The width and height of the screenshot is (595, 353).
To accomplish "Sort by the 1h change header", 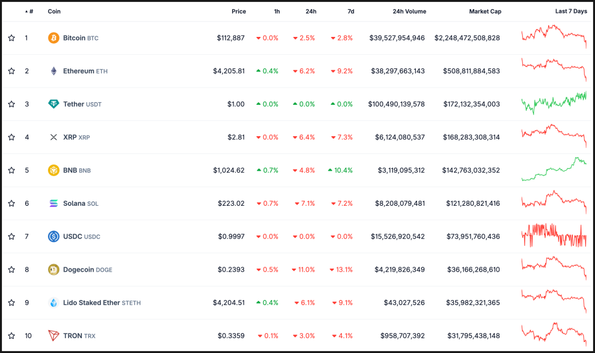I will 277,11.
